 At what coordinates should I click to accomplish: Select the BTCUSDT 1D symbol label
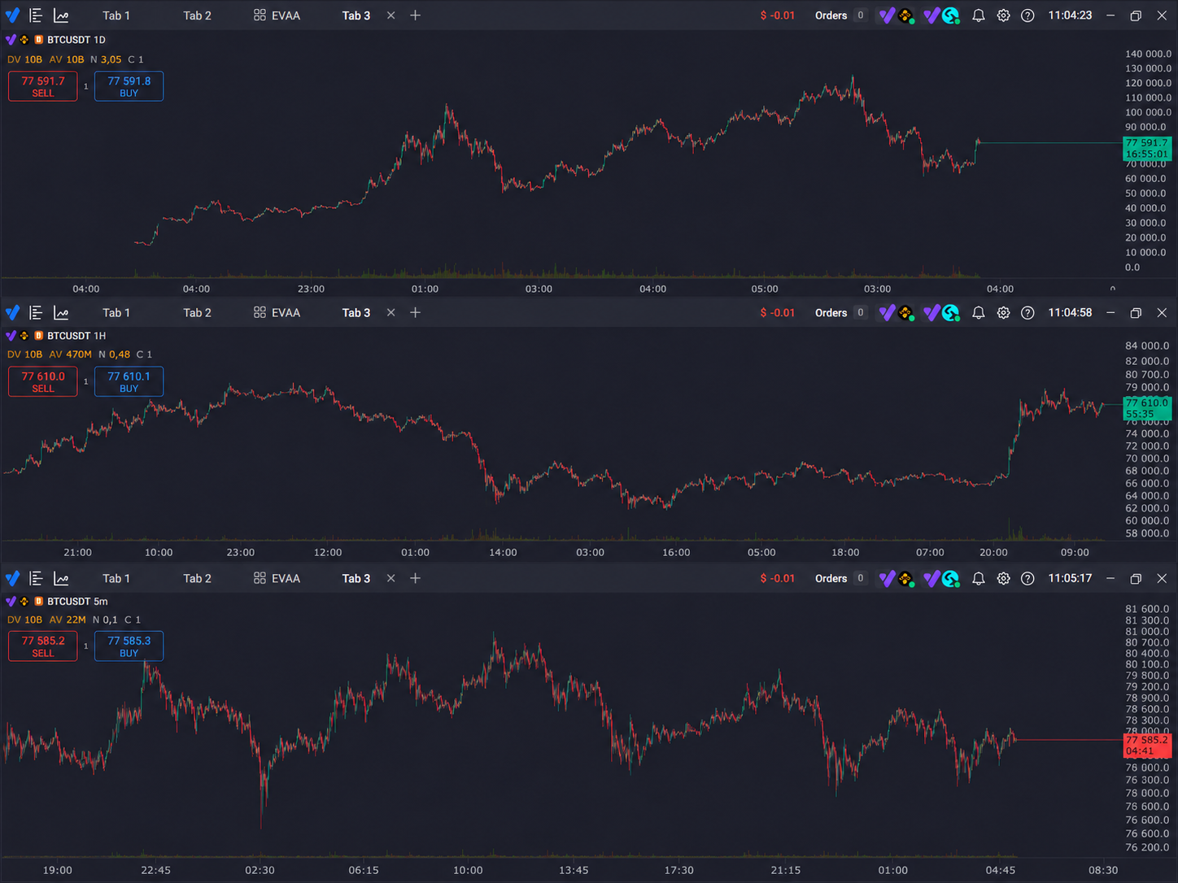[x=76, y=40]
